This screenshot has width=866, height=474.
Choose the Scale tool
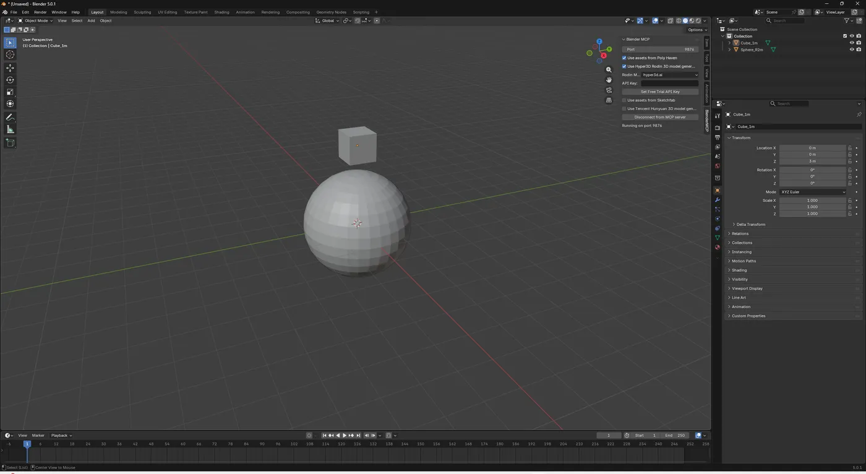click(10, 92)
